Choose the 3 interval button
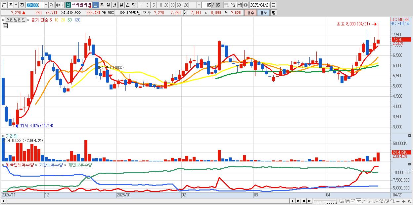This screenshot has height=205, width=413. coord(147,5)
